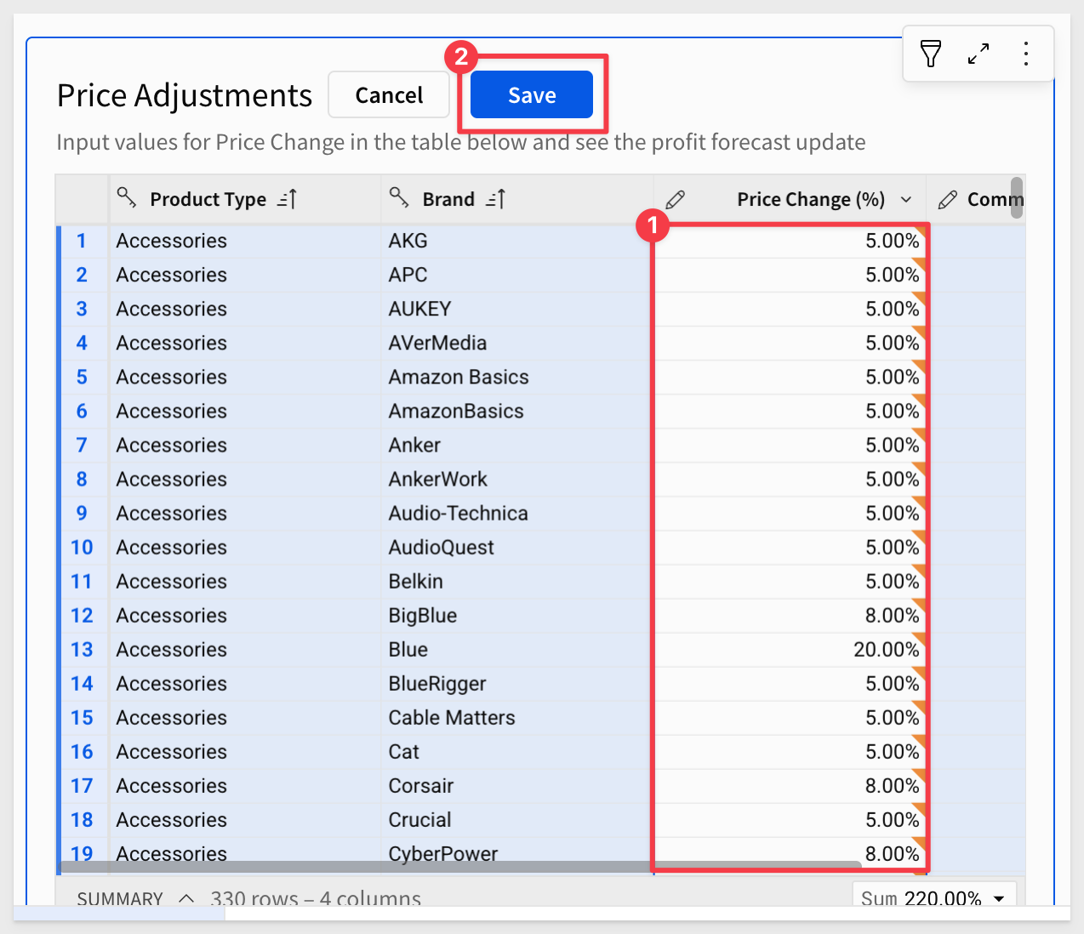Click the horizontal scrollbar at table bottom
This screenshot has height=934, width=1084.
pos(459,867)
